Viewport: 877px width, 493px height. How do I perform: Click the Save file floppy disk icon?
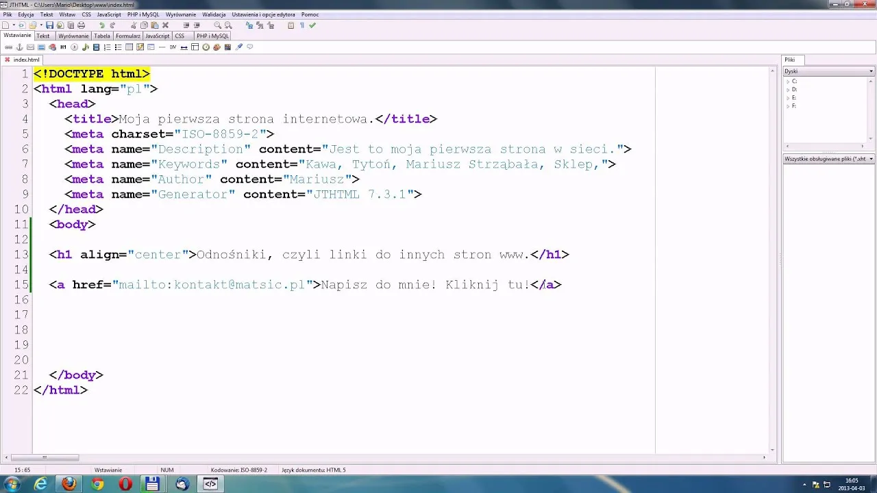pyautogui.click(x=49, y=25)
